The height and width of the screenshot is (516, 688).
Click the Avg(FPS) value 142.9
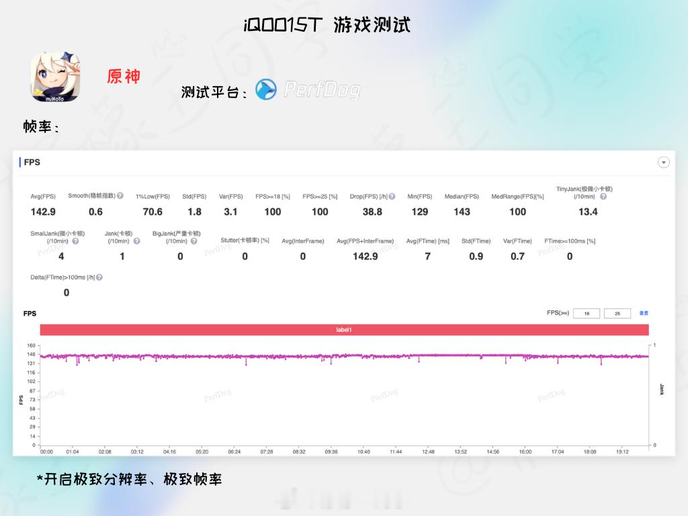pyautogui.click(x=43, y=212)
